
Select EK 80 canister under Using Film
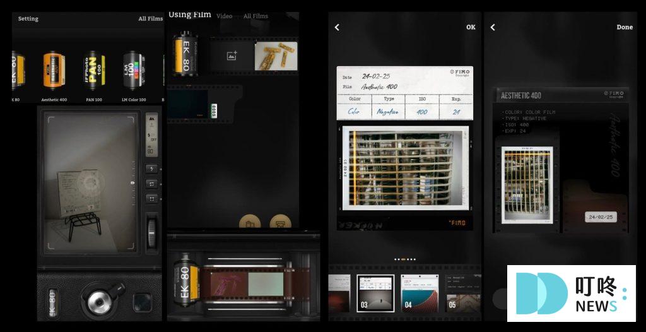pyautogui.click(x=185, y=54)
